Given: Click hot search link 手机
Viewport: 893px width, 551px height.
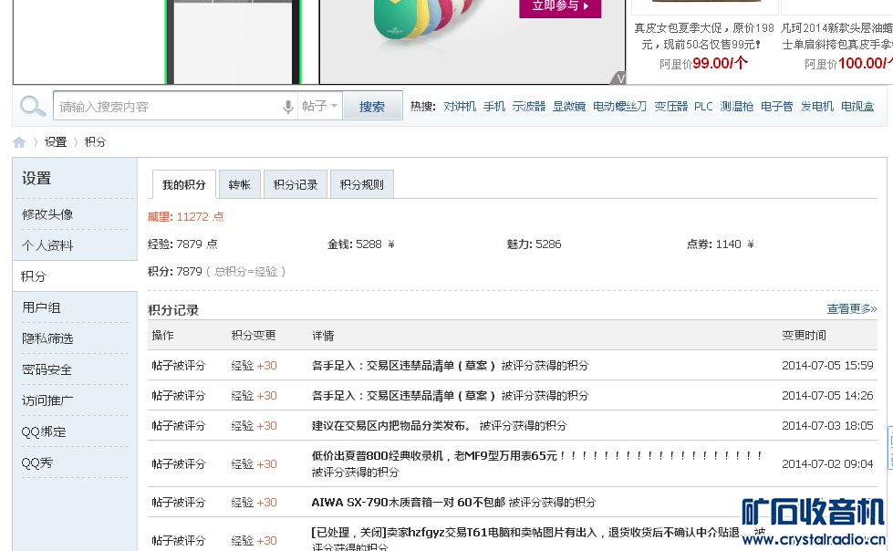Looking at the screenshot, I should [x=493, y=107].
